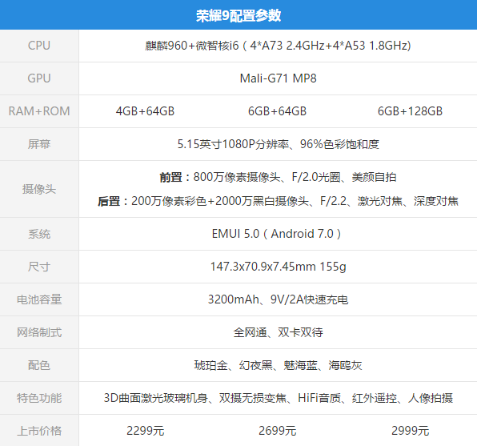Select the 6GB+64GB memory option

point(277,111)
